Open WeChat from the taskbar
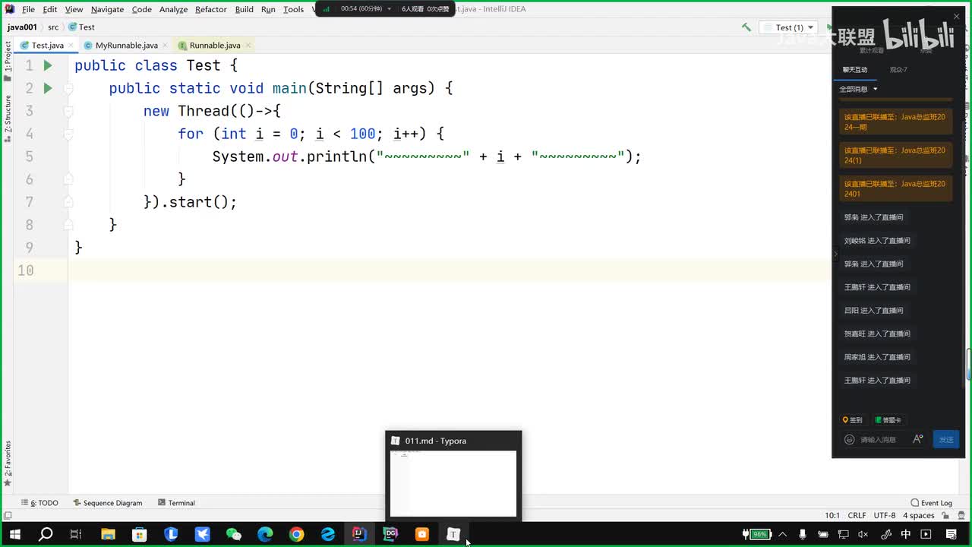Viewport: 972px width, 547px height. [234, 534]
